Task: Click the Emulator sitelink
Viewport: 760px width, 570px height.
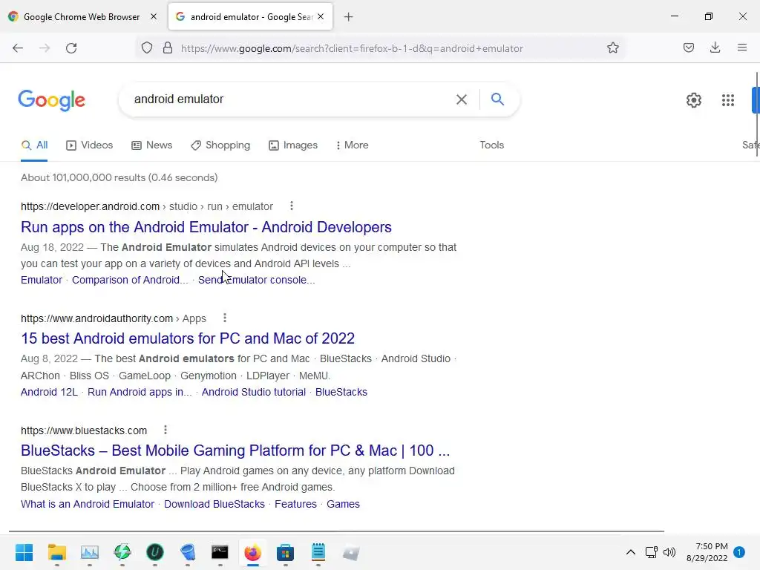Action: (x=42, y=280)
